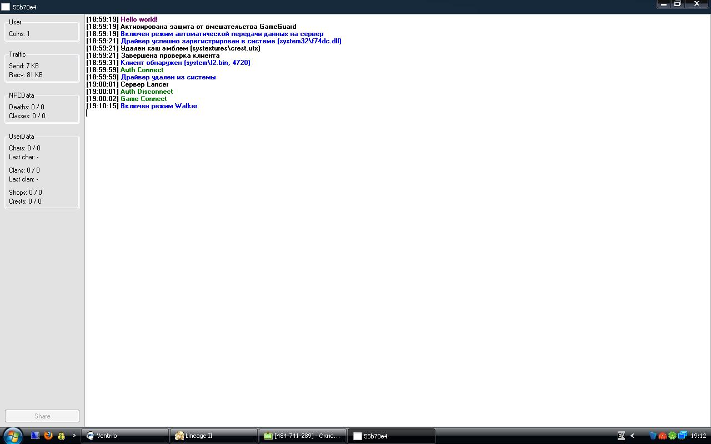711x444 pixels.
Task: Click the 'Auth Disconnect' log entry
Action: click(129, 92)
